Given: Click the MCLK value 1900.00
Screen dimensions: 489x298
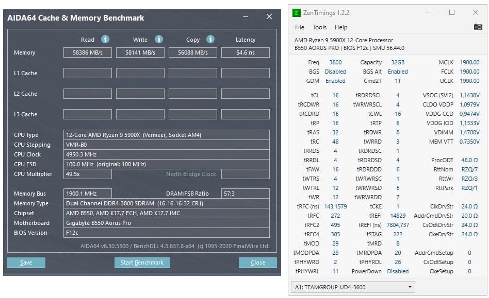Looking at the screenshot, I should [469, 62].
